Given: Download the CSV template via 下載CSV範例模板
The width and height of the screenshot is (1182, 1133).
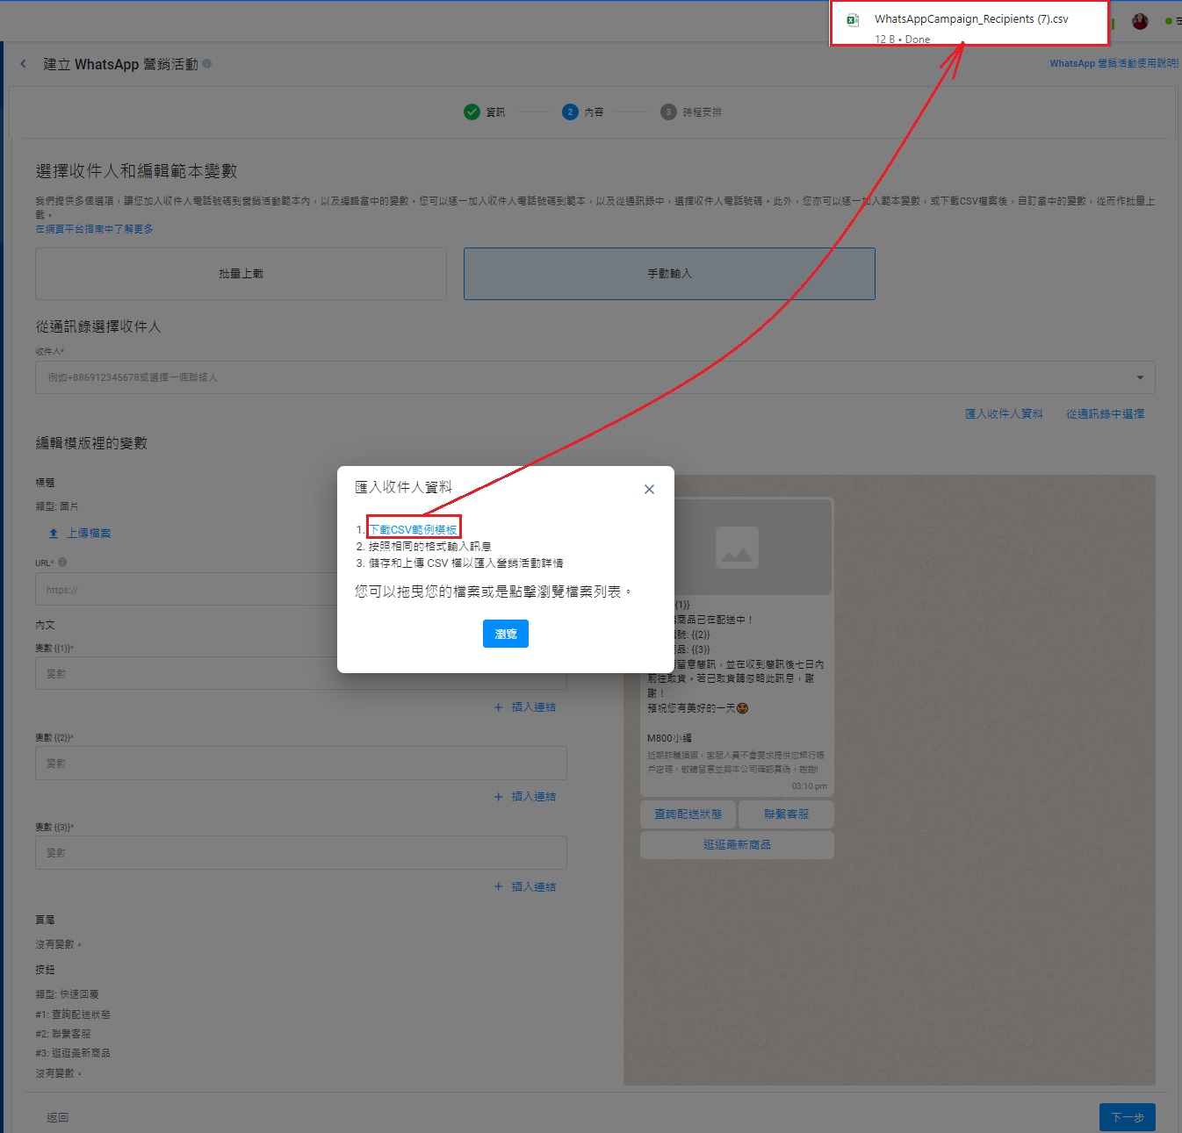Looking at the screenshot, I should click(413, 529).
